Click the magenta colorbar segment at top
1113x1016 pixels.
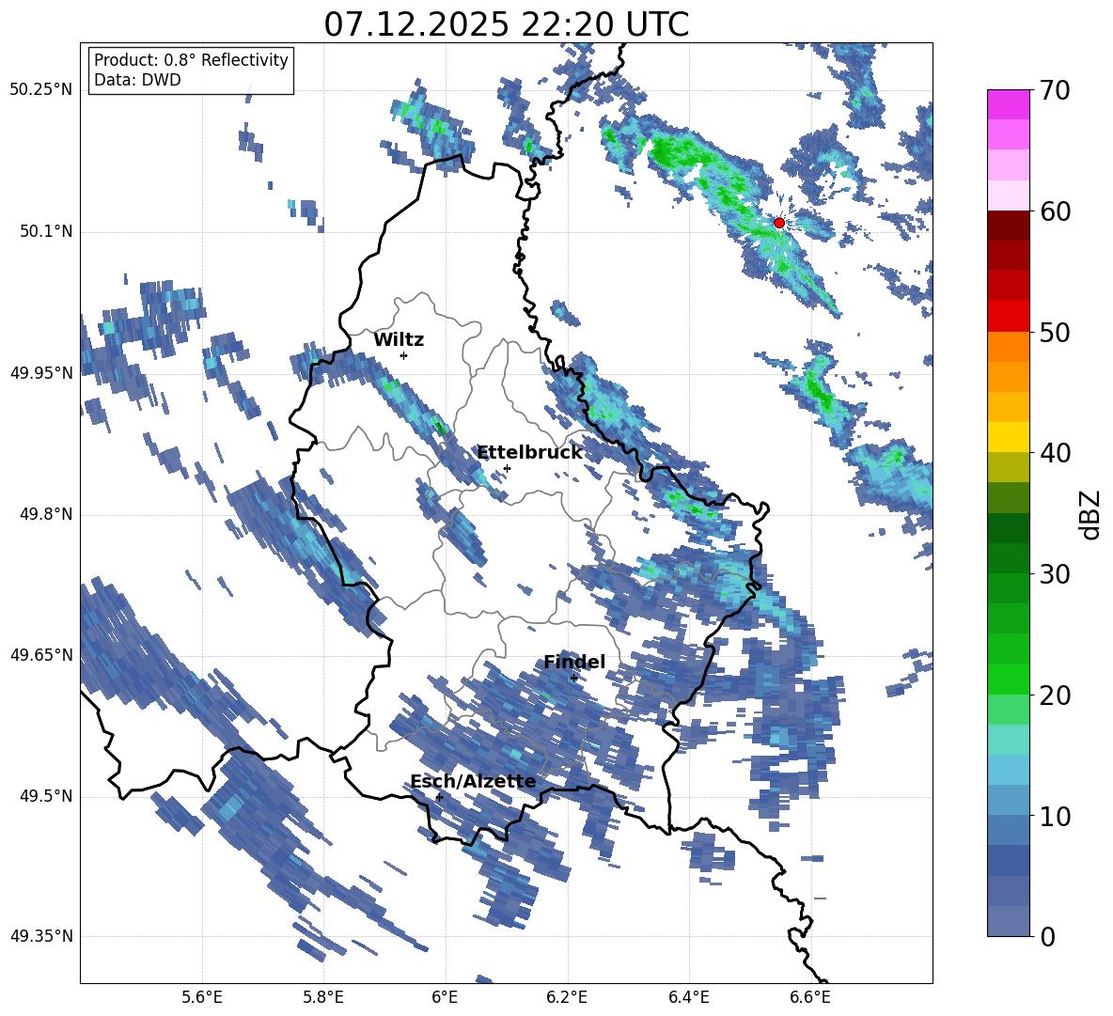click(1009, 104)
